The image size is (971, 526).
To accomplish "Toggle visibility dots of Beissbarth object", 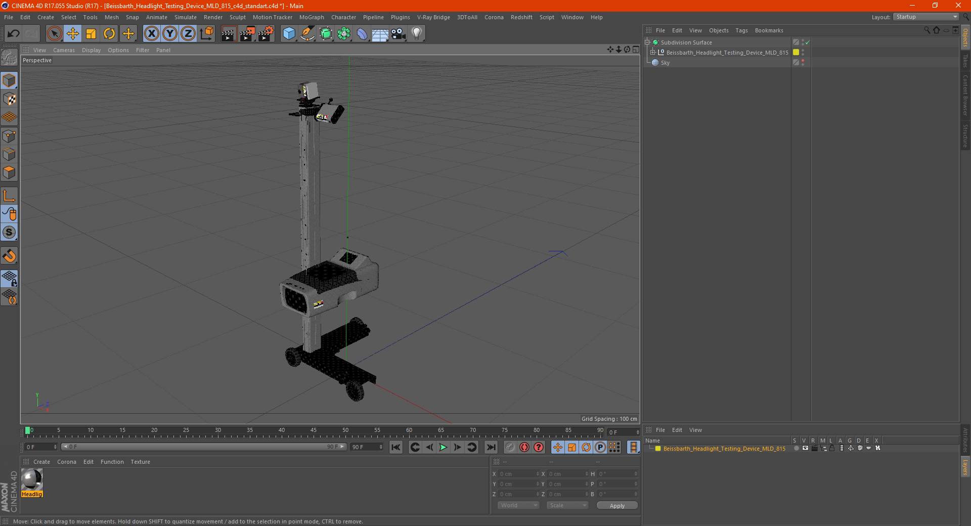I will [803, 53].
